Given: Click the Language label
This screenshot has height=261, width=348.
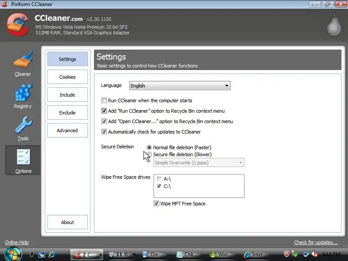Looking at the screenshot, I should pyautogui.click(x=111, y=85).
